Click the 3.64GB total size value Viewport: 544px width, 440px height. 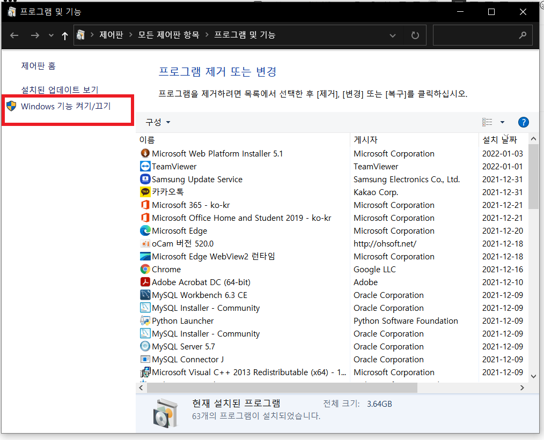pos(379,404)
